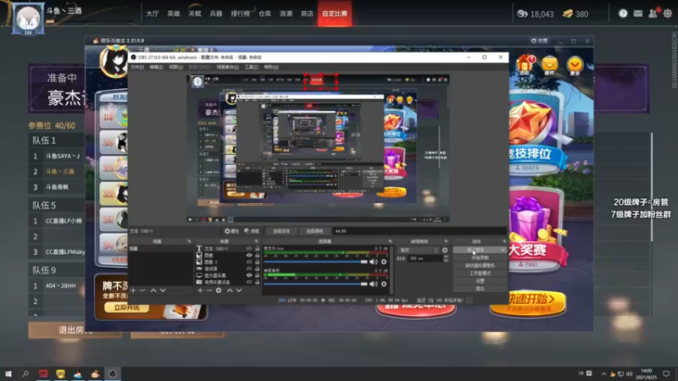The height and width of the screenshot is (381, 678).
Task: Open source properties gear in Sources panel
Action: click(x=219, y=290)
